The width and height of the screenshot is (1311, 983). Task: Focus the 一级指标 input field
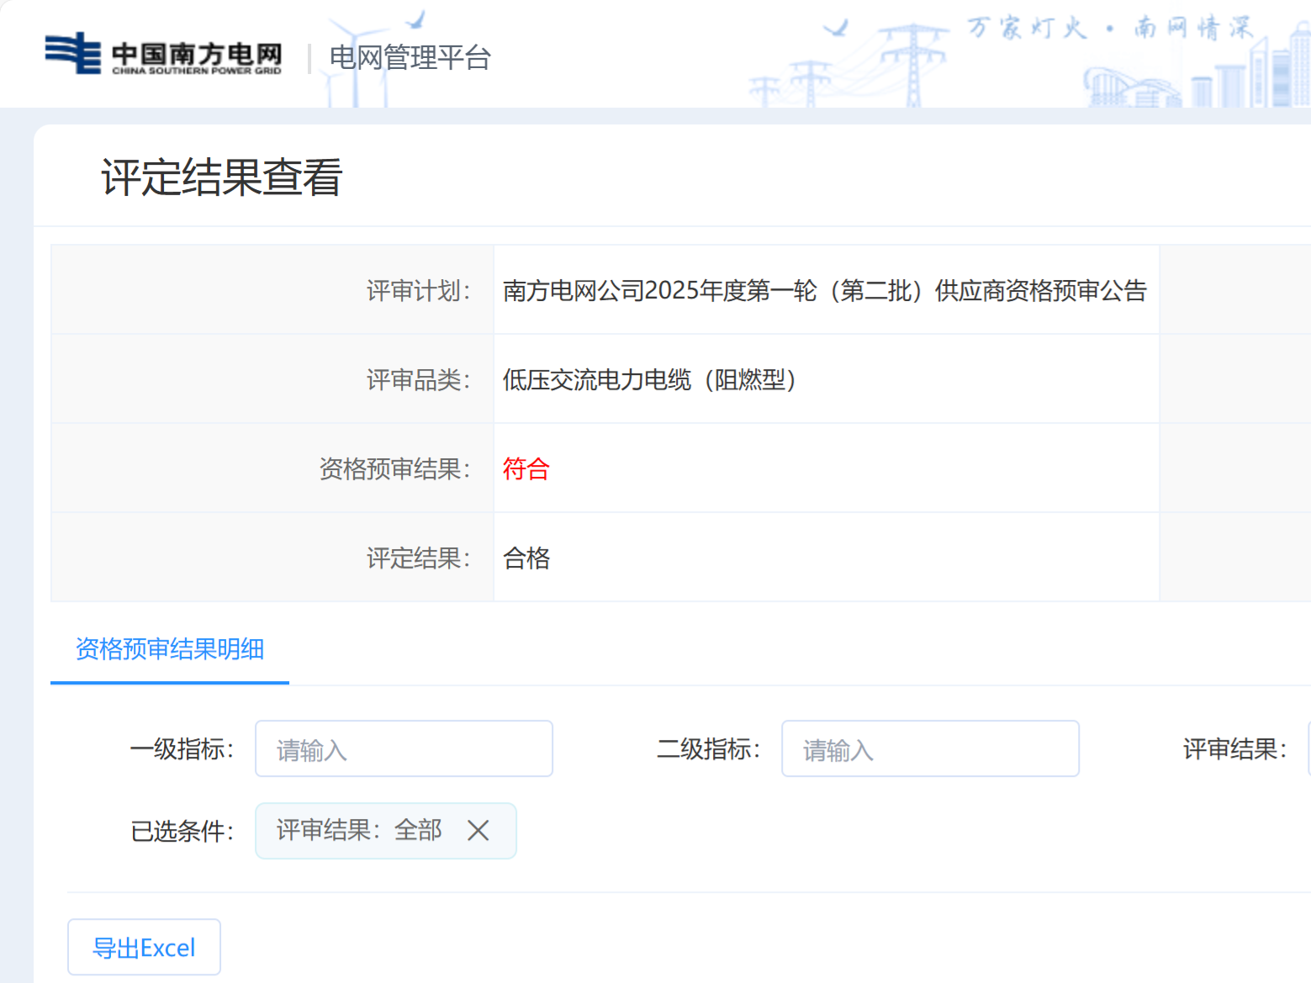tap(404, 748)
